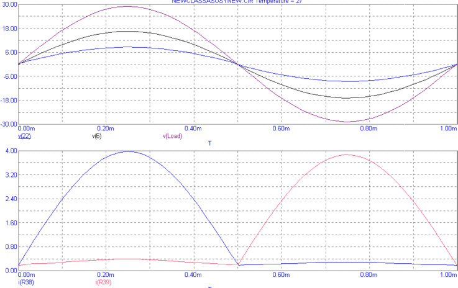Viewport: 458px width, 288px height.
Task: Click the 30.00 value on voltage axis
Action: click(10, 5)
